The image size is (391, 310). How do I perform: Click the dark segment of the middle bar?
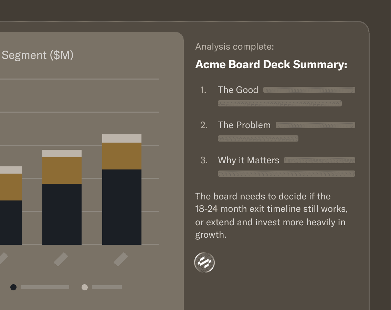click(x=62, y=214)
